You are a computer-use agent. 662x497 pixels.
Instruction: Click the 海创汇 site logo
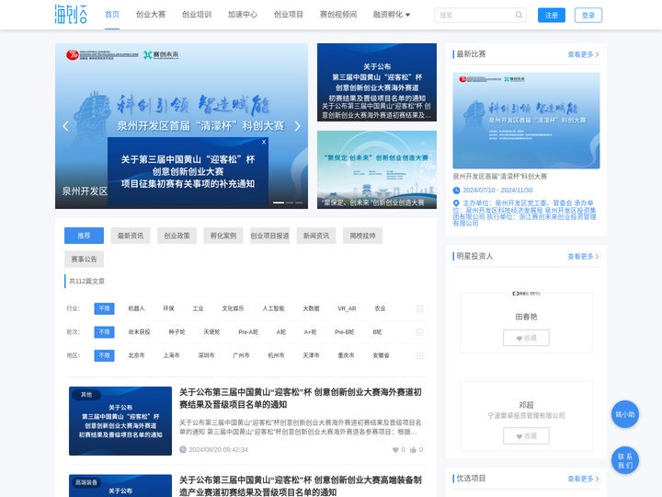[71, 14]
